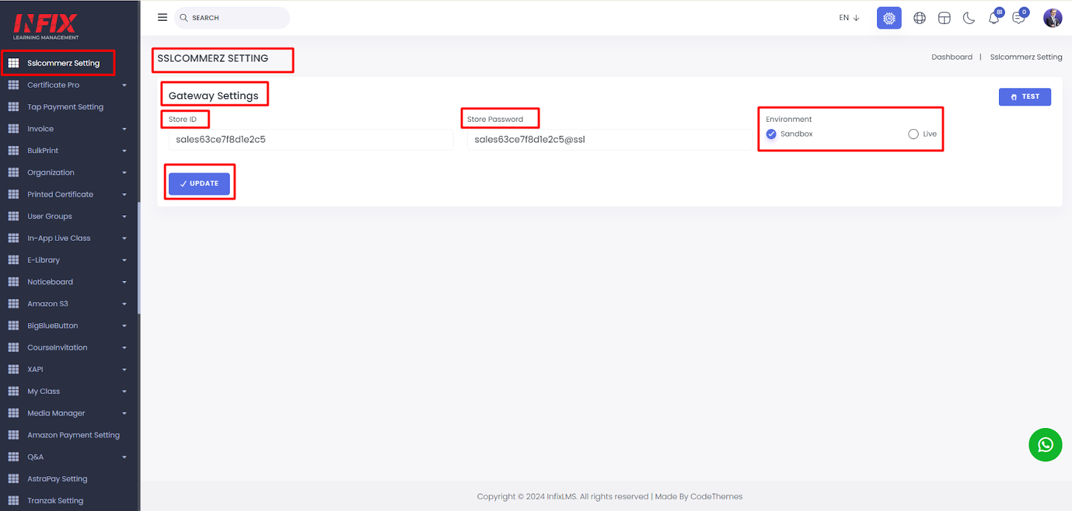
Task: Toggle the hamburger sidebar menu icon
Action: 162,17
